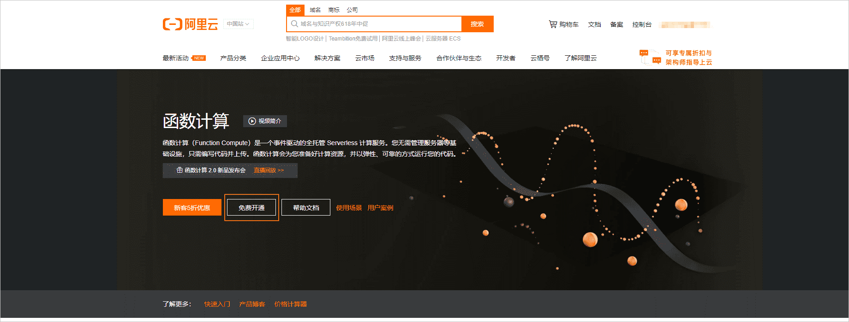Open the 企业应用中心 menu

(x=280, y=58)
